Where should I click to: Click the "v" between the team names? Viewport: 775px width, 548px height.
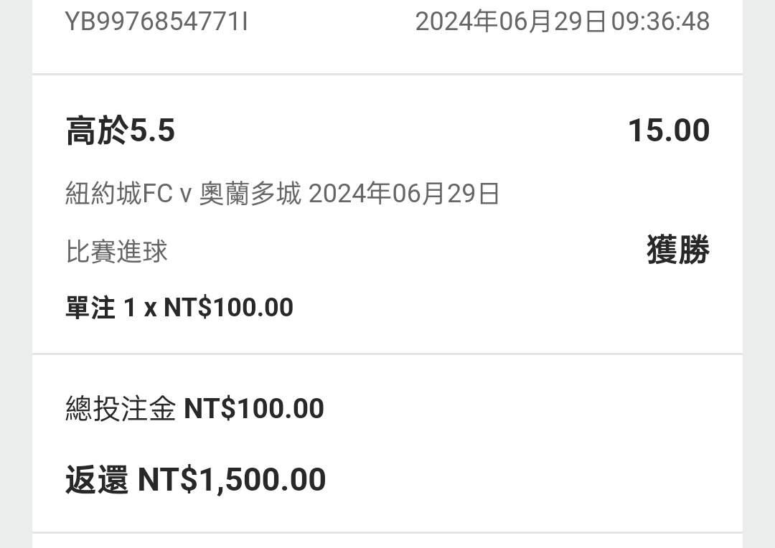click(x=185, y=195)
